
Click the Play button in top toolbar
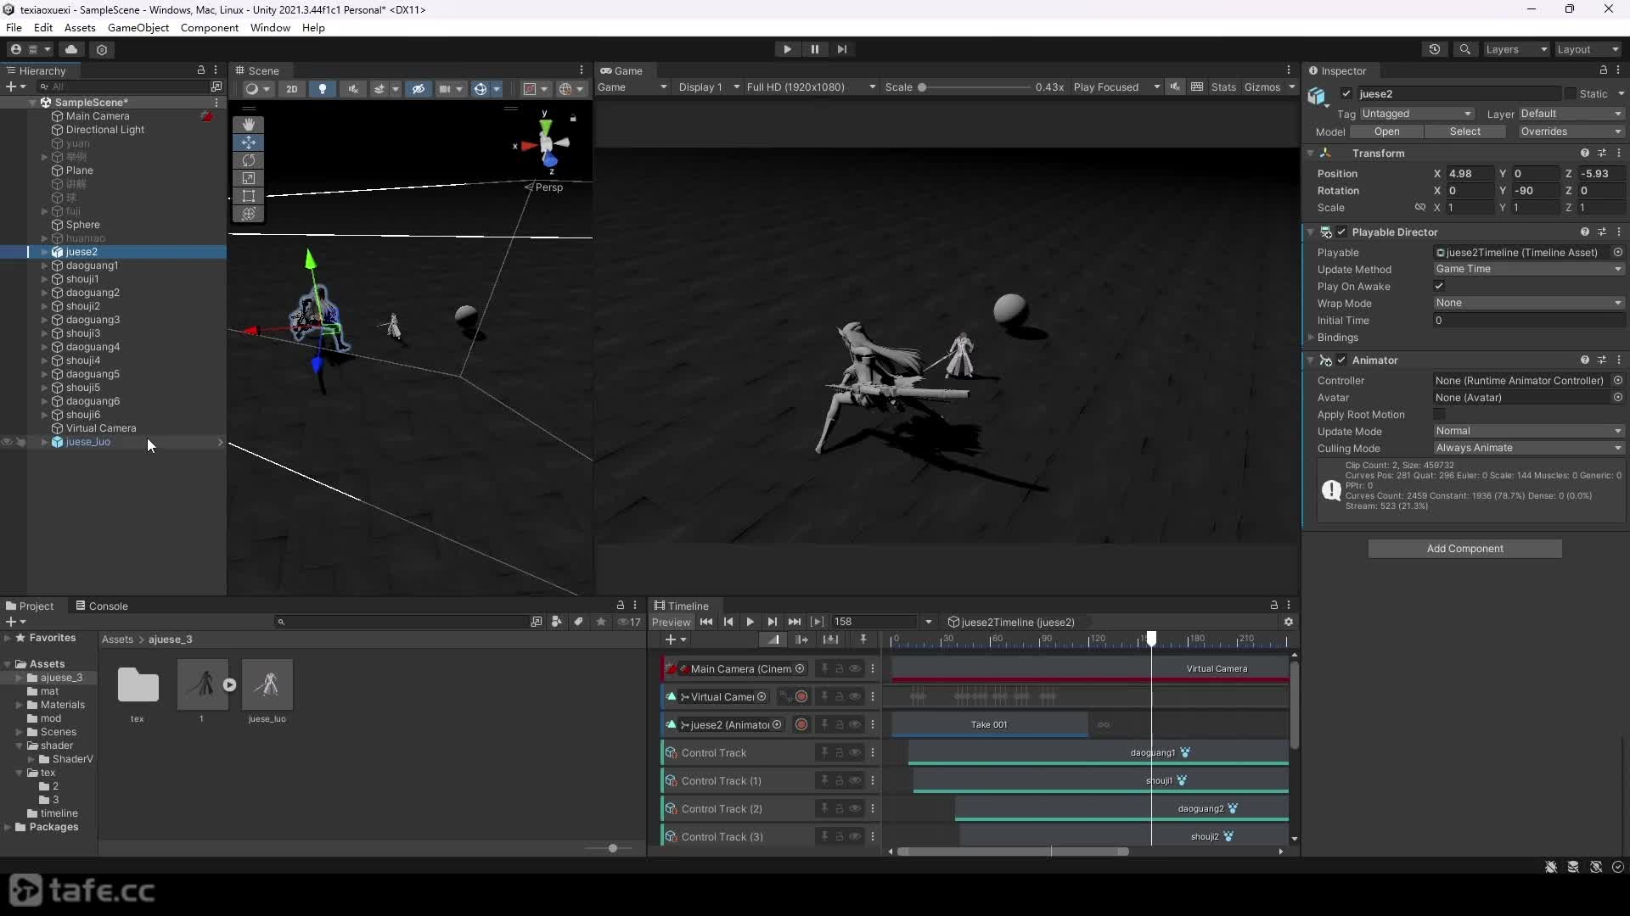[787, 49]
